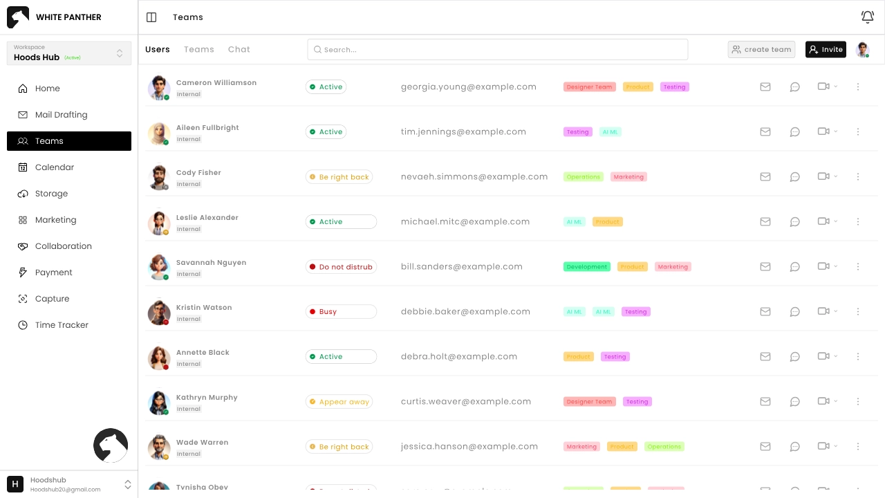Viewport: 885px width, 498px height.
Task: Open more options for Leslie Alexander
Action: point(858,222)
